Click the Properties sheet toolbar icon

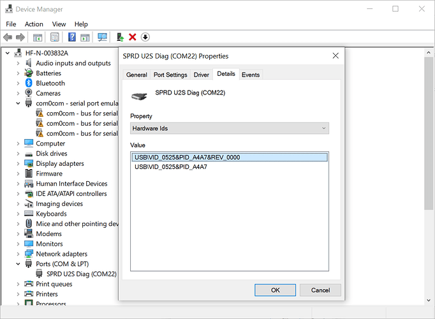pyautogui.click(x=38, y=38)
